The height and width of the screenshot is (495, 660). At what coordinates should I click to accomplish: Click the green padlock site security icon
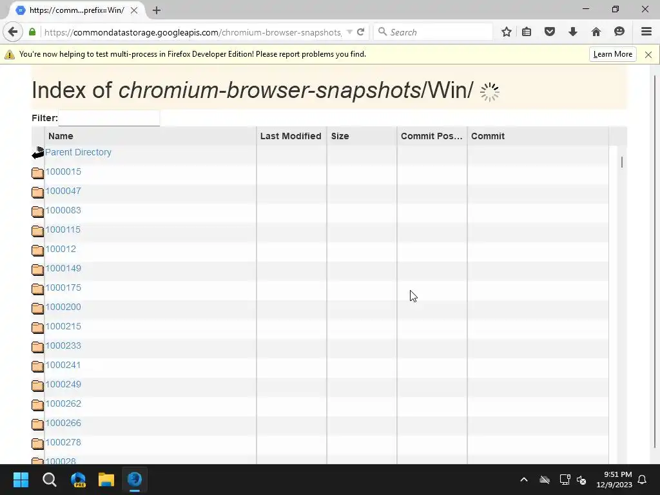pos(32,32)
